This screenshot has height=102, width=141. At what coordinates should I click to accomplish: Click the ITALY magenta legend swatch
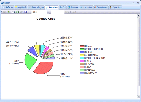point(82,61)
